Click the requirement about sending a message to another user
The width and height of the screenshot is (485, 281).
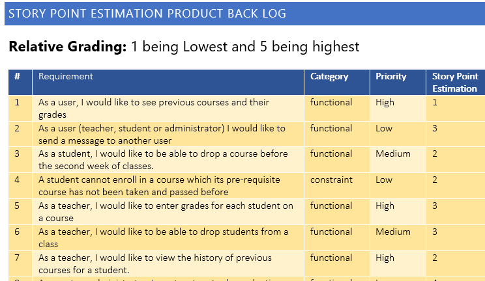point(162,134)
